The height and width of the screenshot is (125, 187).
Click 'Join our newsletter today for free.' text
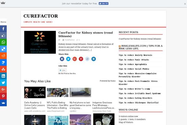pyautogui.click(x=80, y=3)
